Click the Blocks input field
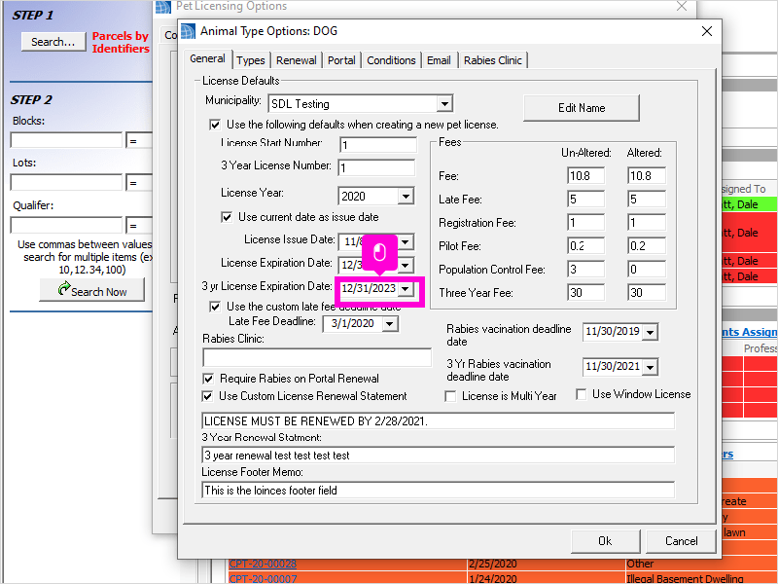The width and height of the screenshot is (778, 584). pos(66,140)
